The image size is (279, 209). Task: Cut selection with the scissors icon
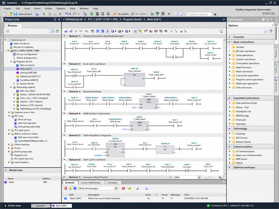pyautogui.click(x=44, y=14)
